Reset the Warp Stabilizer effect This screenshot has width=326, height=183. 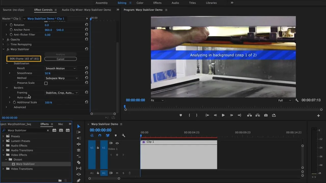pyautogui.click(x=87, y=49)
